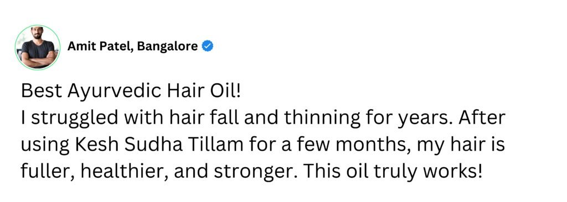
Task: Select the Bangalore location text
Action: [167, 46]
